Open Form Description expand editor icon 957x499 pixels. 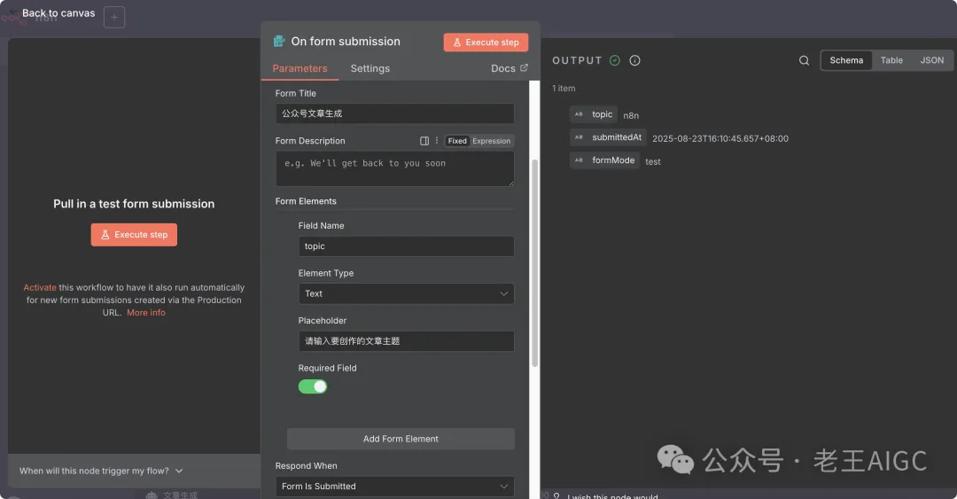tap(424, 140)
